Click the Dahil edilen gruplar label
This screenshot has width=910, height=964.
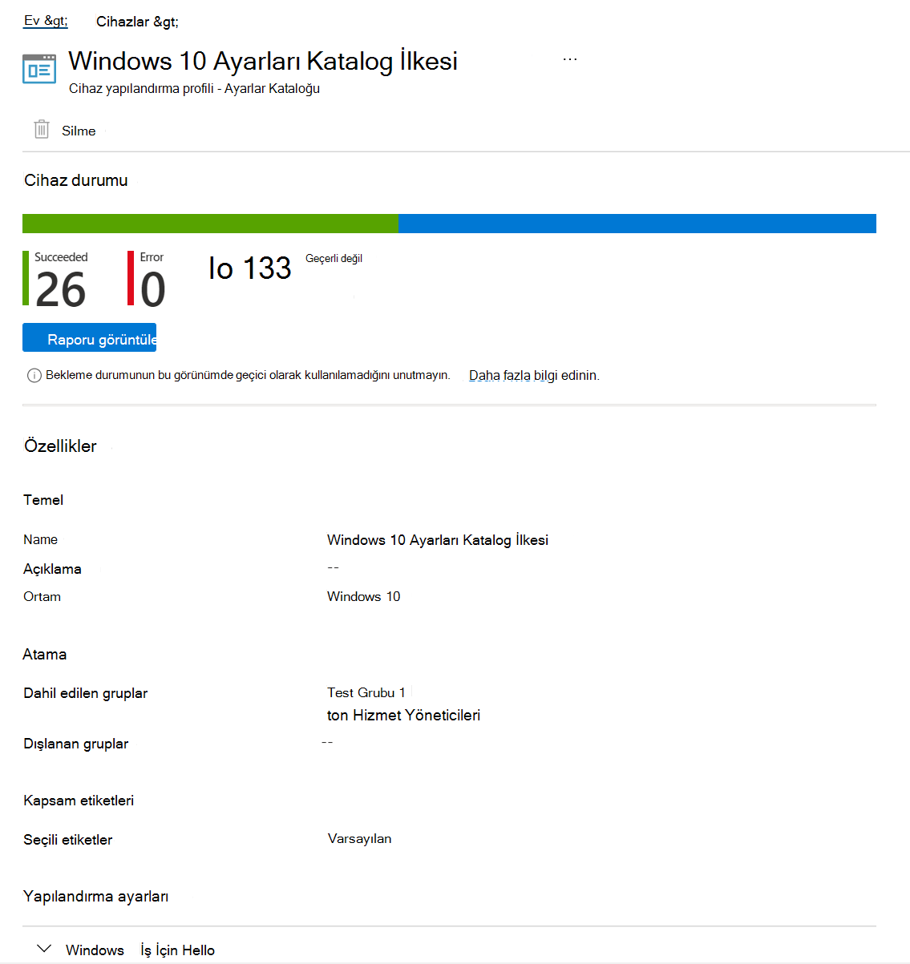click(x=86, y=693)
